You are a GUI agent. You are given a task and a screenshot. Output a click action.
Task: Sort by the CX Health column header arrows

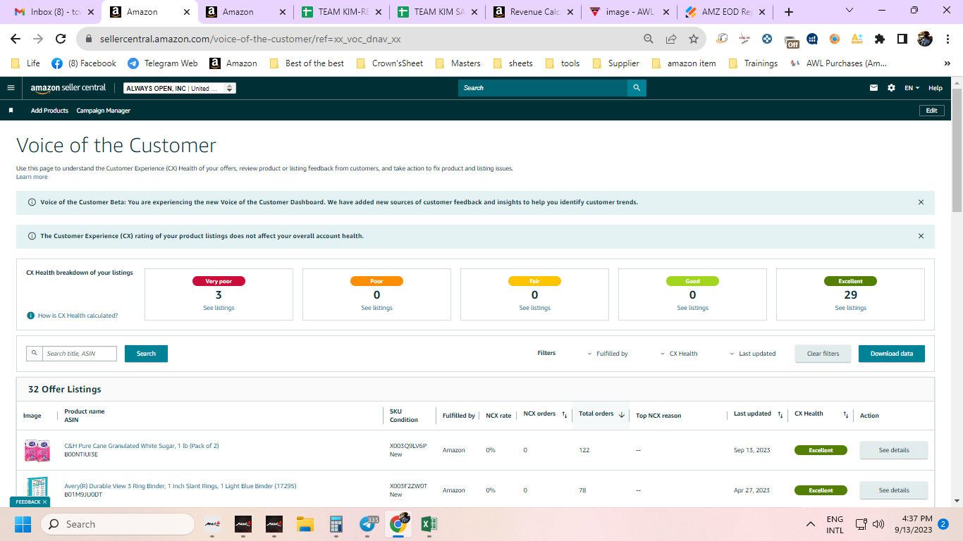(x=845, y=415)
